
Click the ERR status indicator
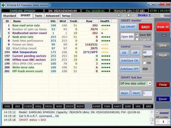[7, 106]
